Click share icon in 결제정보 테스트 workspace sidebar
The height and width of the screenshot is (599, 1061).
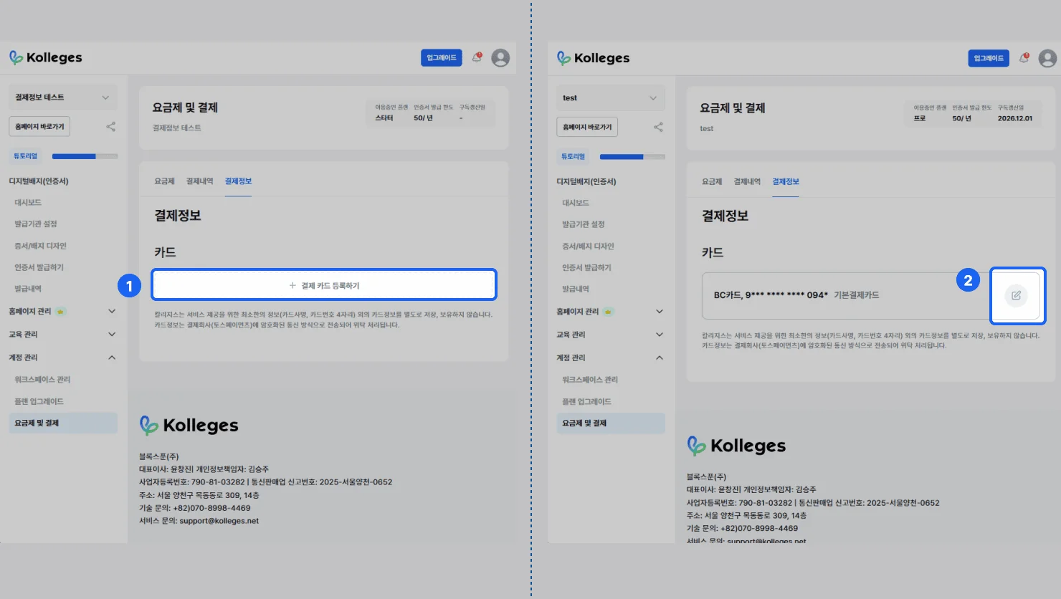click(x=111, y=127)
